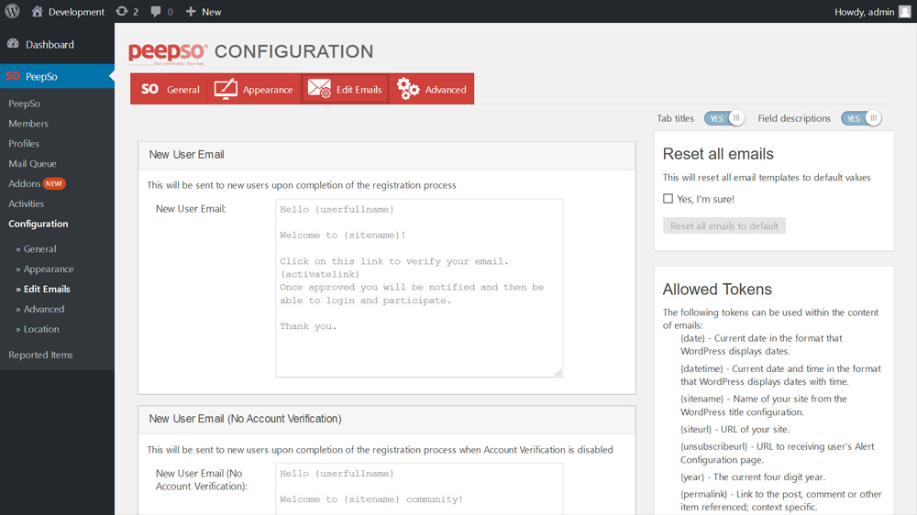Click the plus New icon
This screenshot has height=515, width=917.
click(191, 11)
